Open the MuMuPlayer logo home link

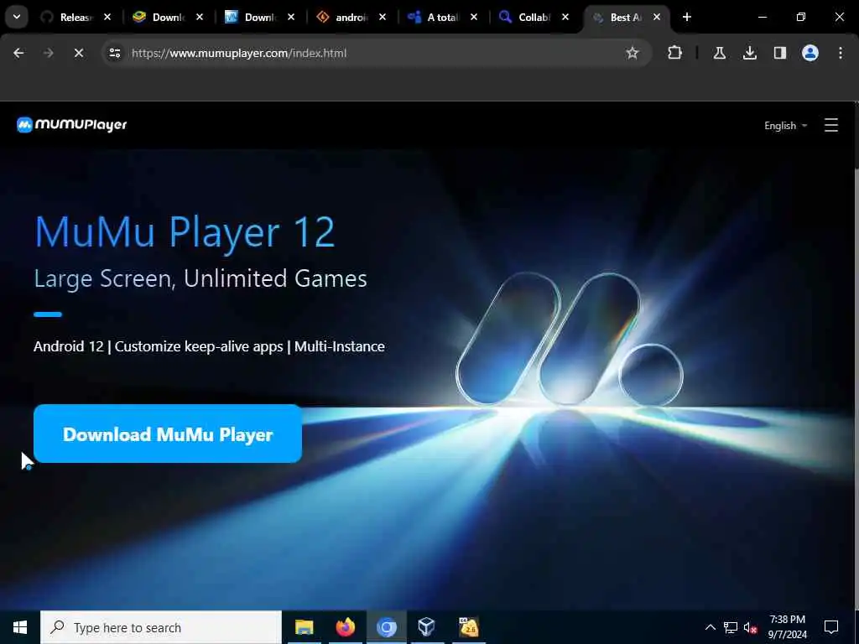click(x=72, y=125)
